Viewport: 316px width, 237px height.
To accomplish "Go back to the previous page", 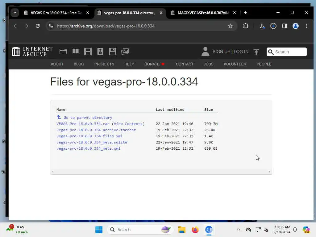I will (x=15, y=26).
